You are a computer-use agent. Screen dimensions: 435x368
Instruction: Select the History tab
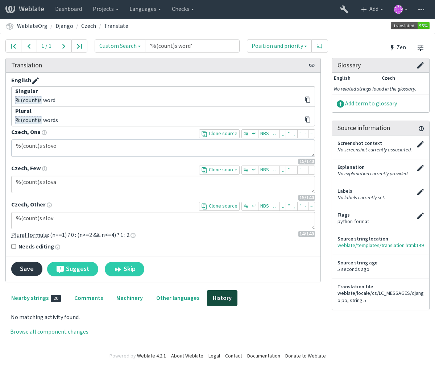point(222,298)
